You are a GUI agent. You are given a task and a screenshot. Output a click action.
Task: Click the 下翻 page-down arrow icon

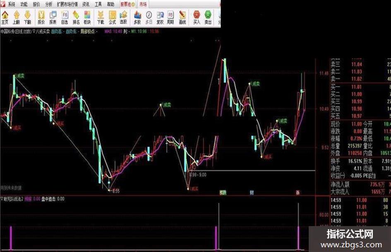point(27,18)
